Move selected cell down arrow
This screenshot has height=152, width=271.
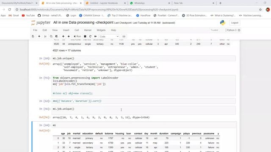(69, 36)
